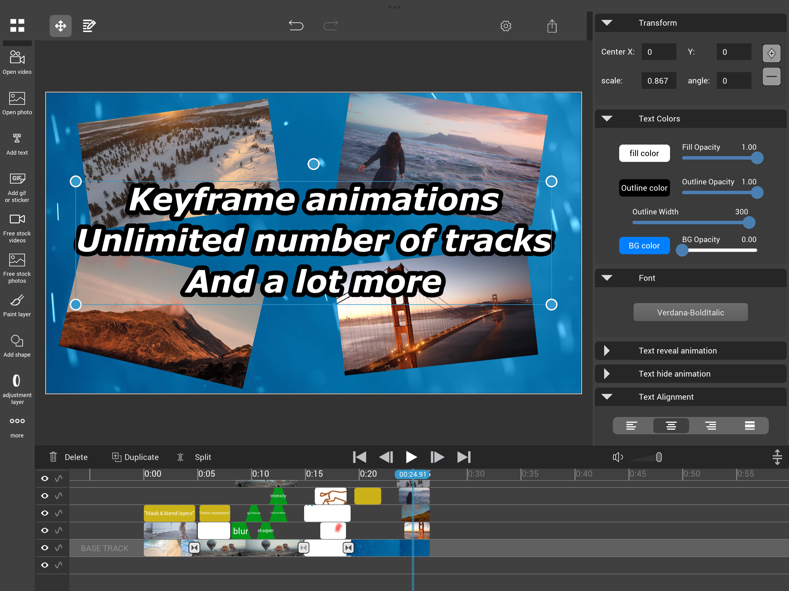Click the BG color swatch

[x=644, y=246]
